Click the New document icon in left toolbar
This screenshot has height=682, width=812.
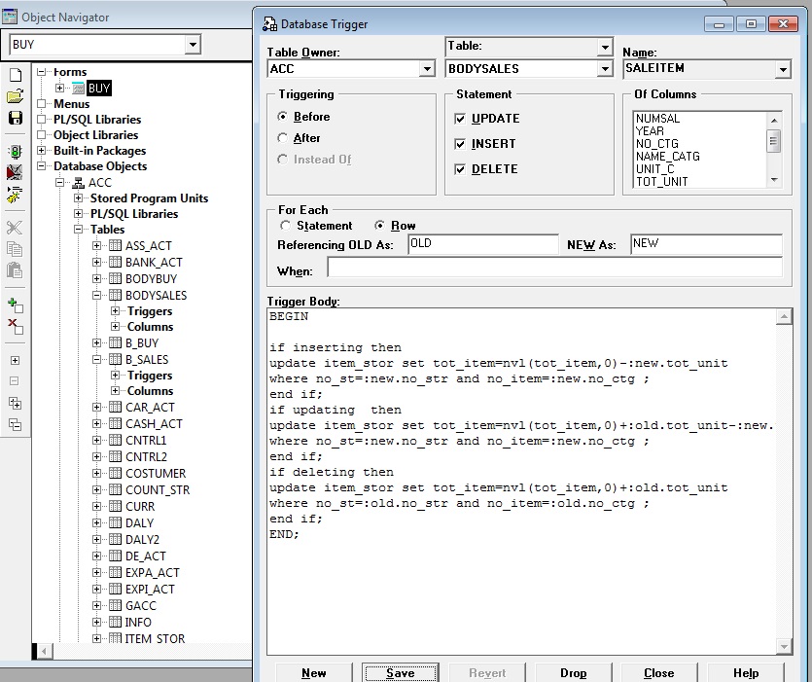[x=15, y=75]
